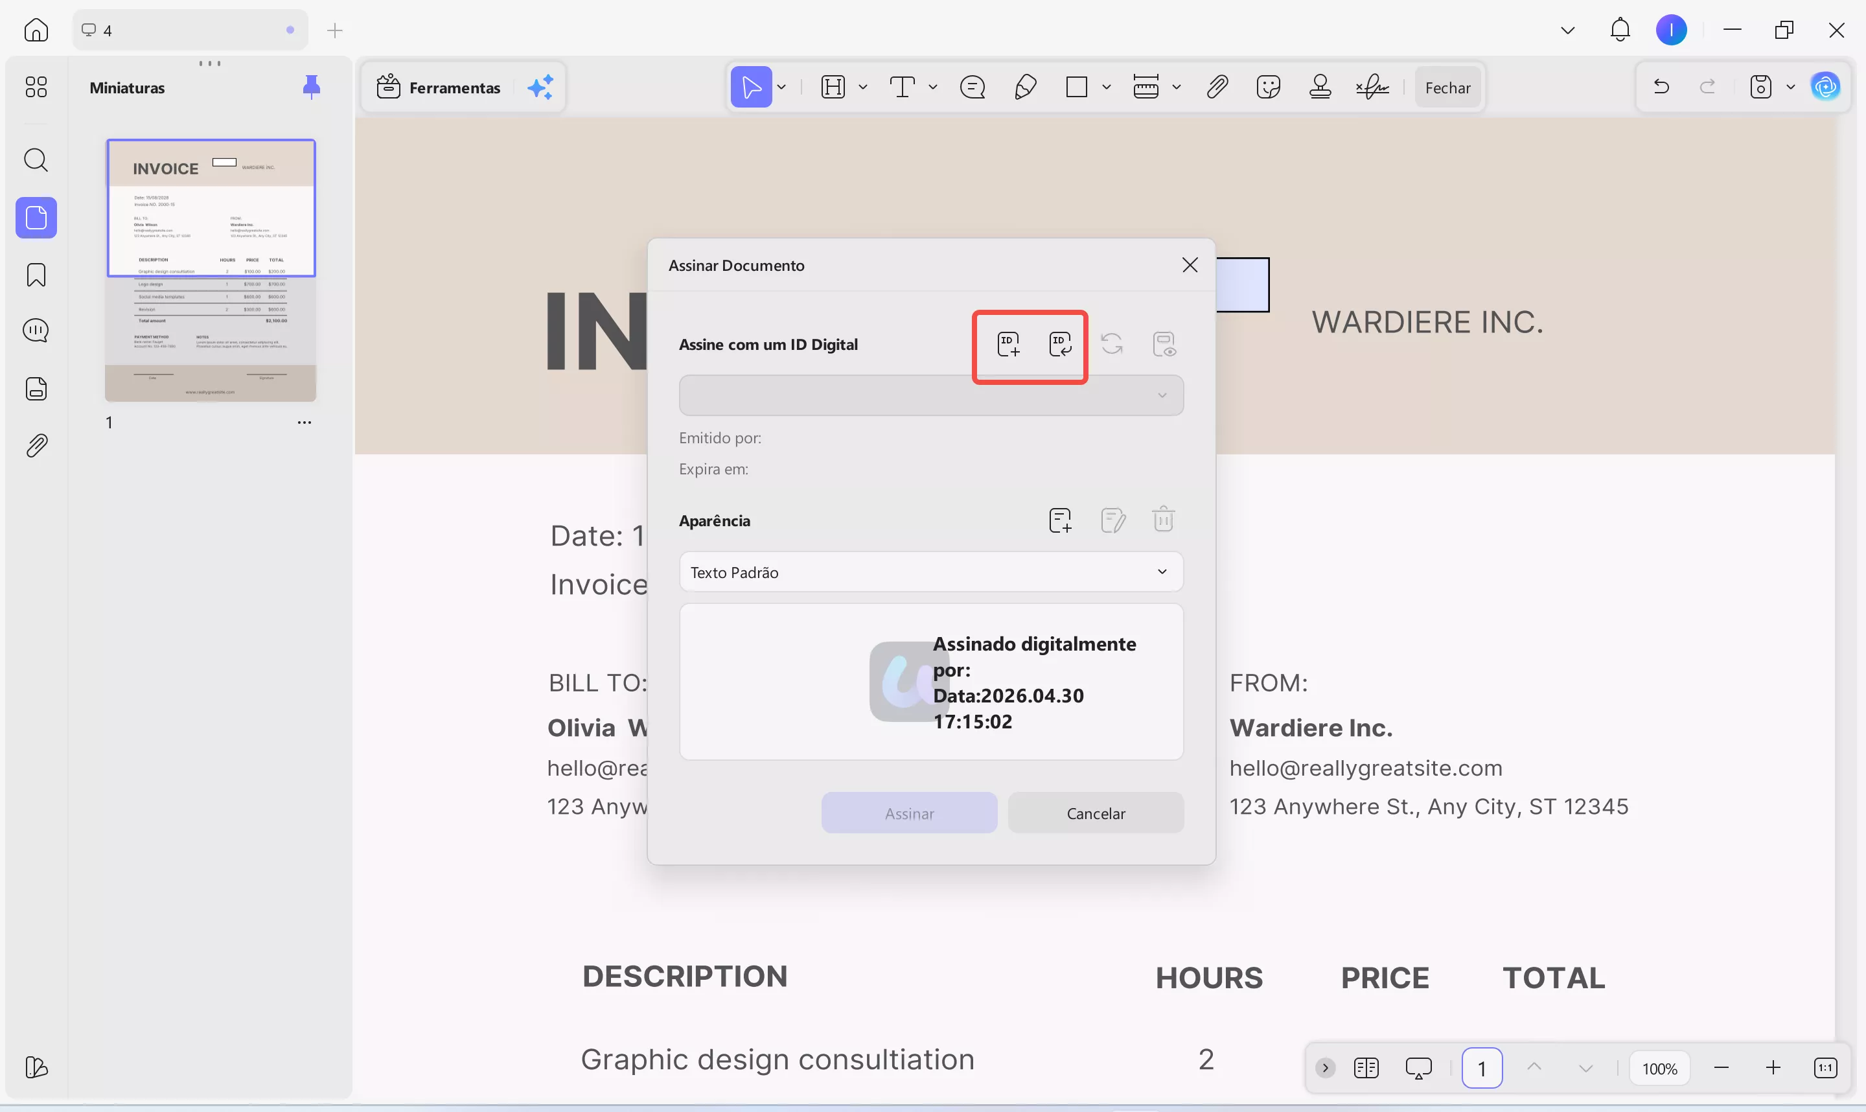Open the user account avatar

pyautogui.click(x=1670, y=30)
